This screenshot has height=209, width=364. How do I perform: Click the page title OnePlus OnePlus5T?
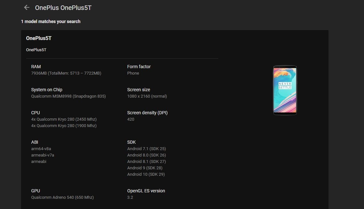point(63,8)
